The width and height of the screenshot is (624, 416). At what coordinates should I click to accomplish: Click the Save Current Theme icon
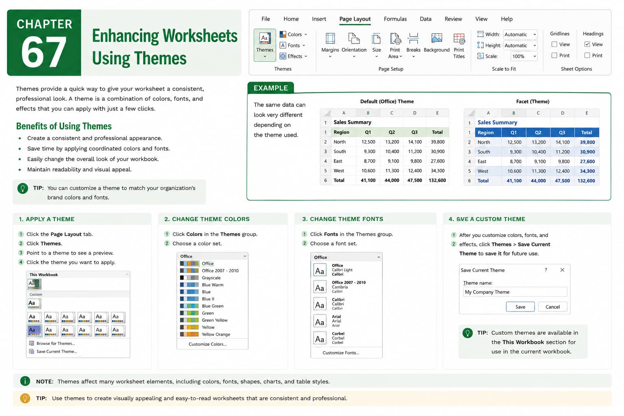click(x=32, y=351)
